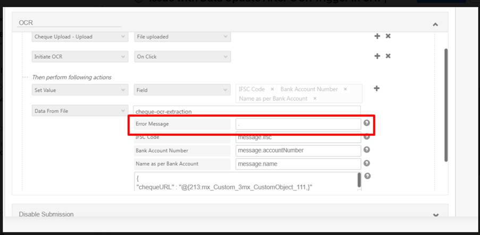
Task: Remove IFSC Code tag
Action: pyautogui.click(x=272, y=89)
